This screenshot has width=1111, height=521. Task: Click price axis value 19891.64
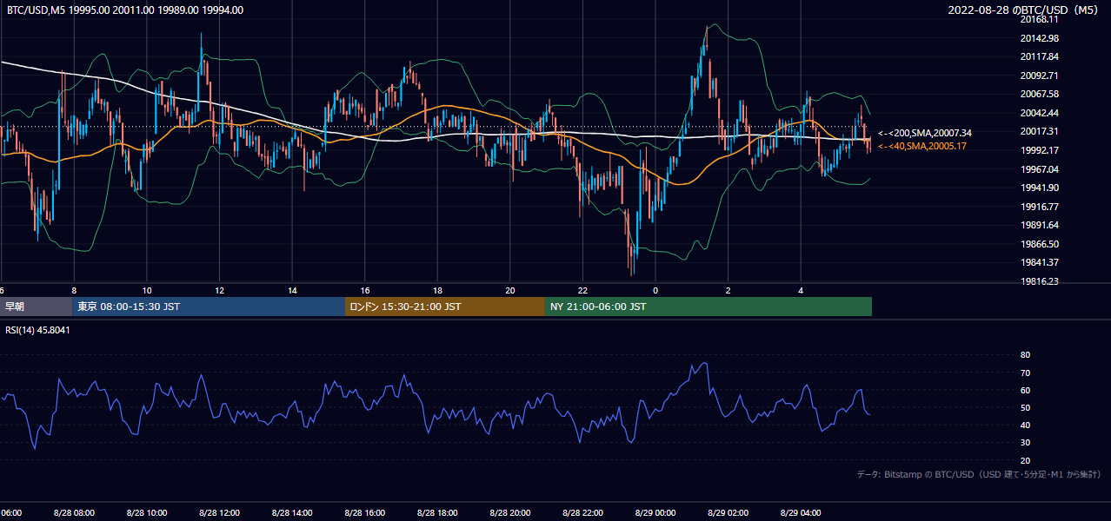pos(1040,225)
